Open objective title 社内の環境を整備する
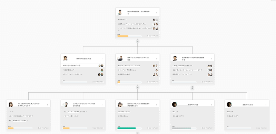This screenshot has width=276, height=134. 193,58
